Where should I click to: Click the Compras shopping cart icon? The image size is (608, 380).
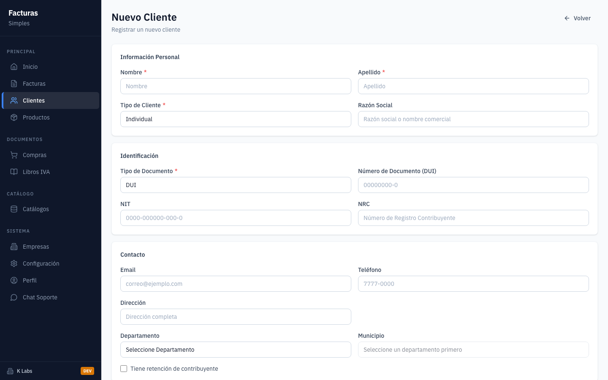14,155
